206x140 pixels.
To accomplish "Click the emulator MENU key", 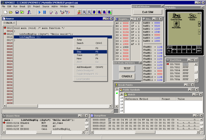I will click(x=174, y=49).
